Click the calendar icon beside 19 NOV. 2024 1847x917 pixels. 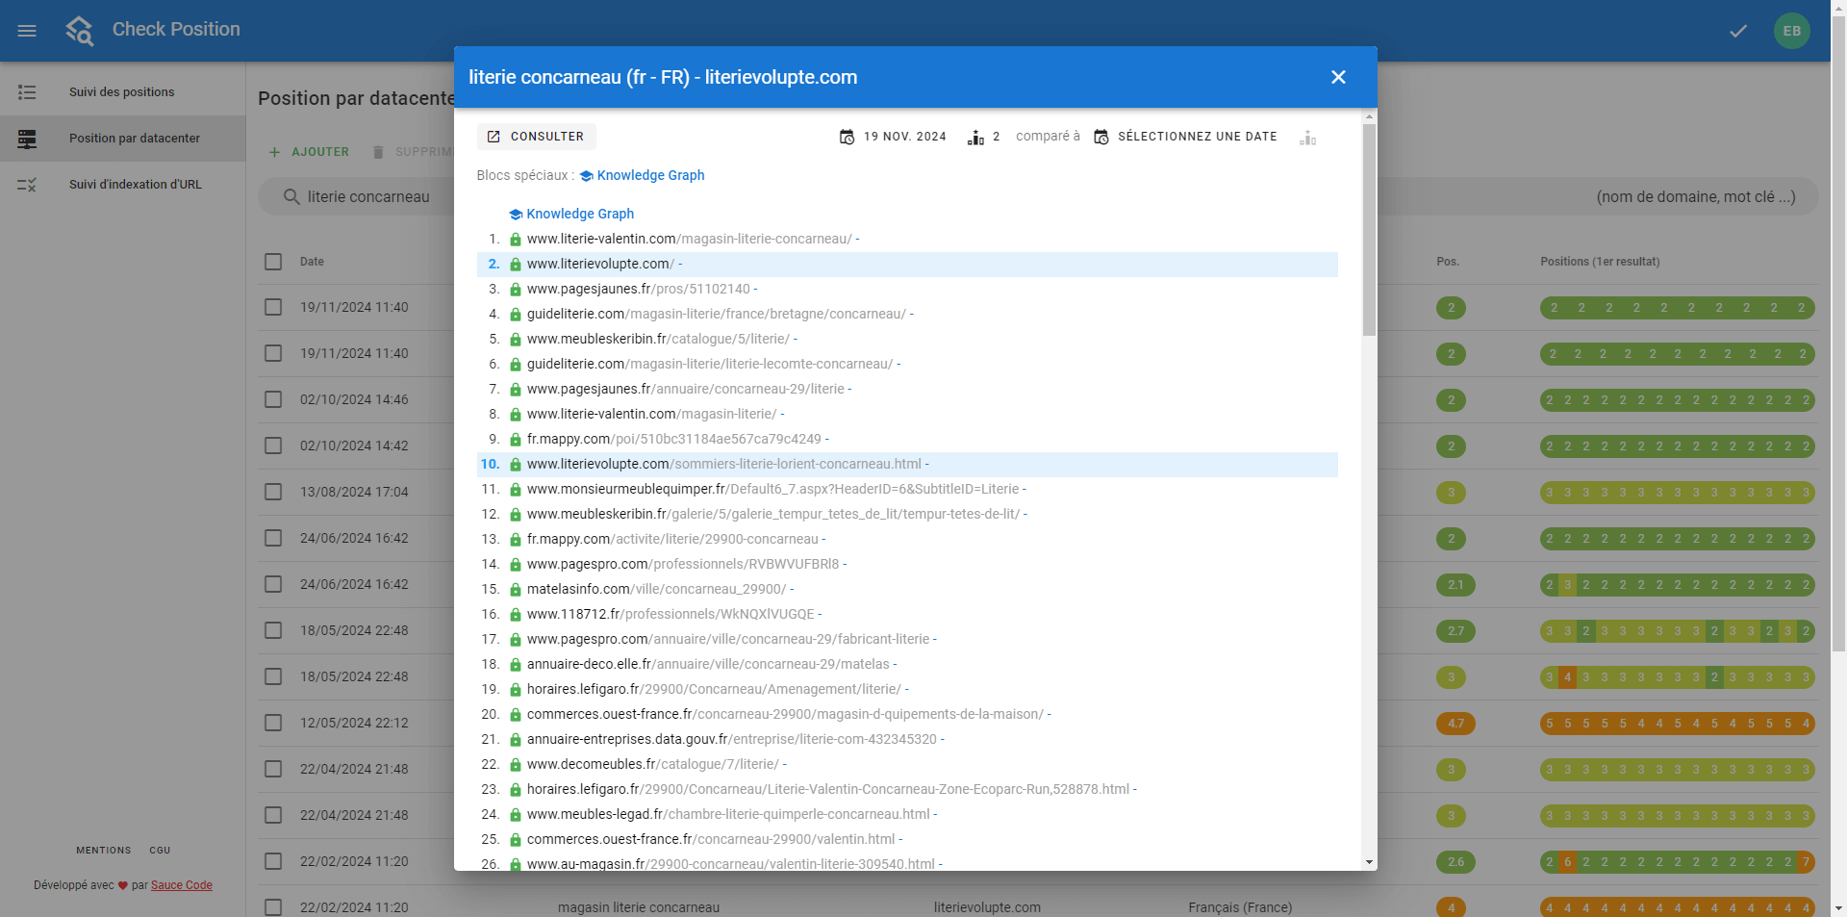point(847,137)
